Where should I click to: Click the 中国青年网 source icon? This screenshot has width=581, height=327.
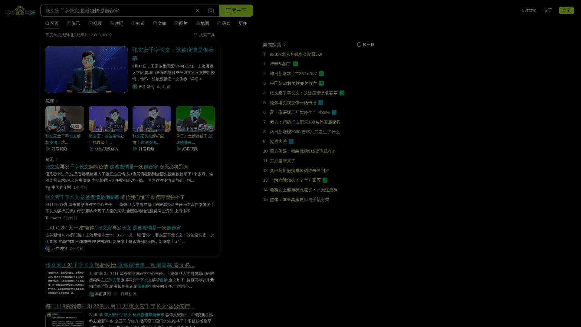point(48,187)
